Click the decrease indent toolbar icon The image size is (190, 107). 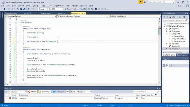pos(89,9)
